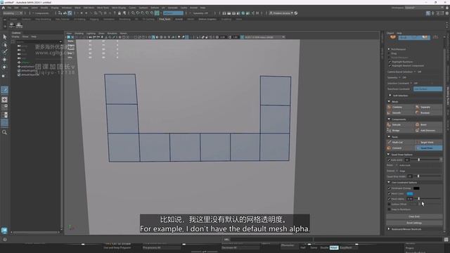Collapse Live Constraint Options section
This screenshot has width=450, height=253.
pyautogui.click(x=389, y=183)
